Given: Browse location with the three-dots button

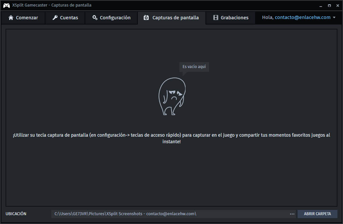Looking at the screenshot, I should pyautogui.click(x=292, y=214).
